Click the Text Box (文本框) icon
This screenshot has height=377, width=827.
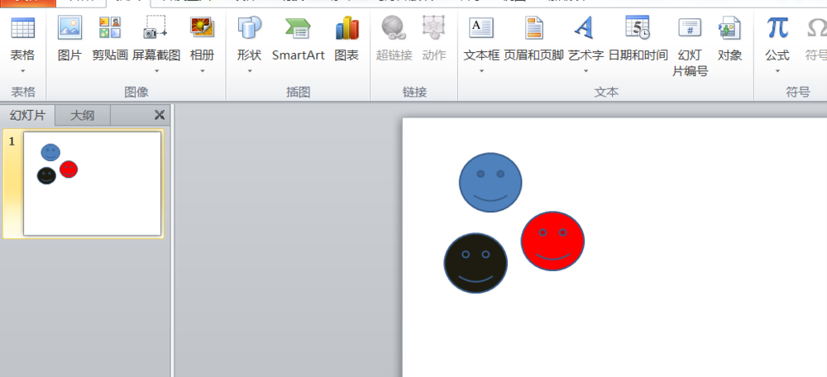point(481,28)
